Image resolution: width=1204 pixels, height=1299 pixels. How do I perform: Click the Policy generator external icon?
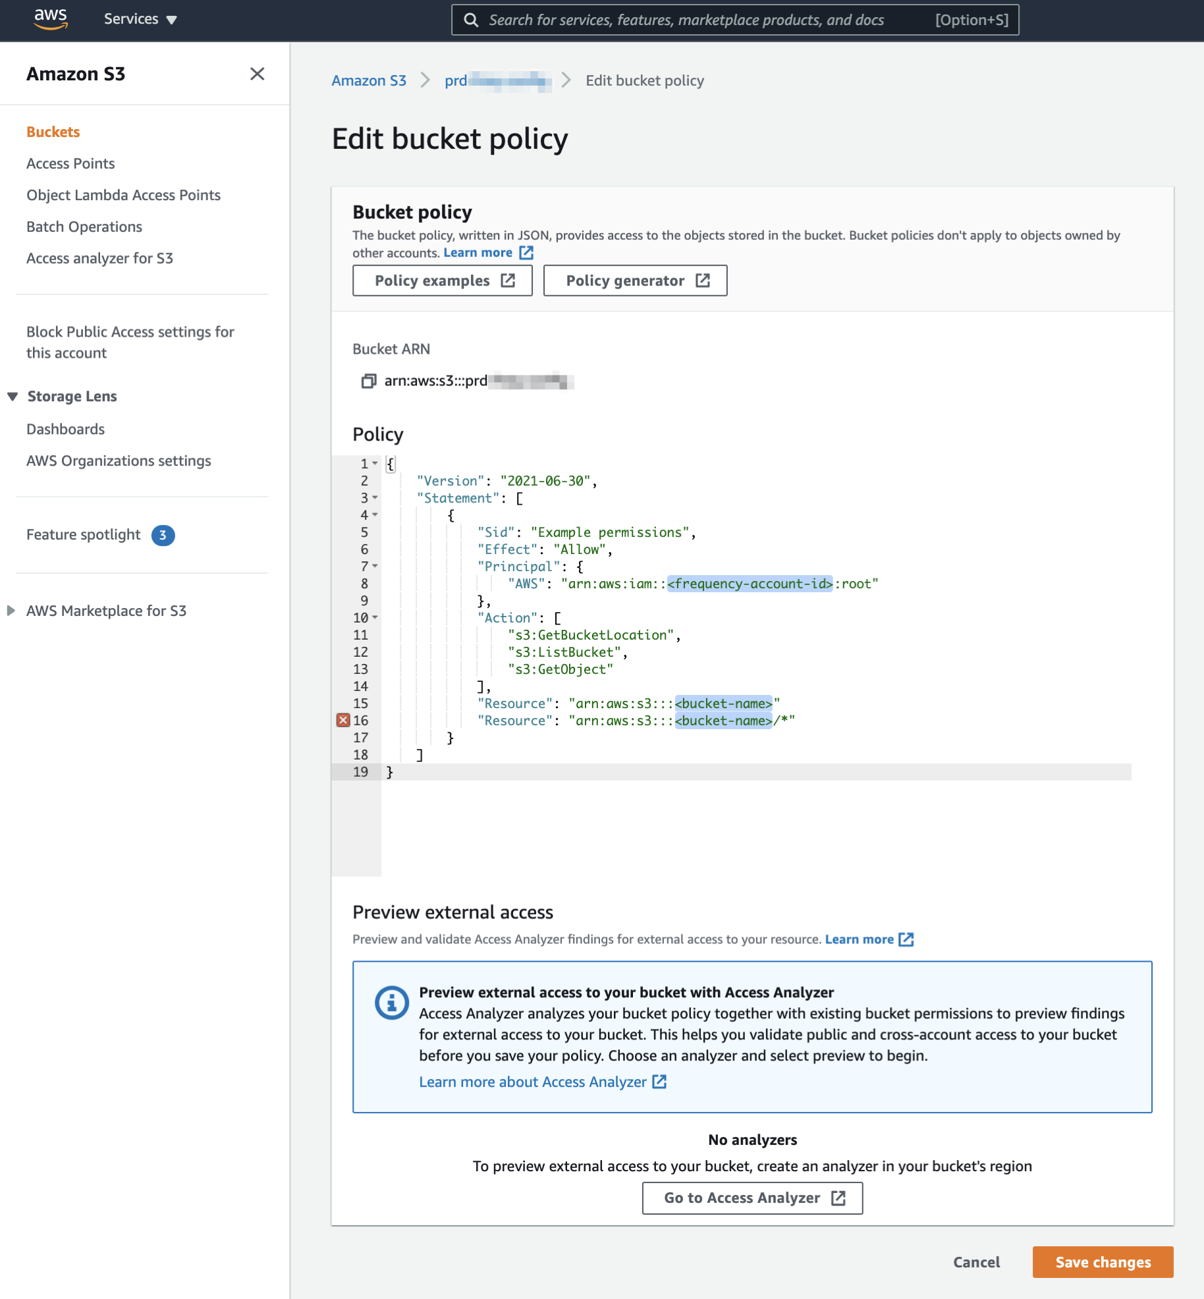703,281
